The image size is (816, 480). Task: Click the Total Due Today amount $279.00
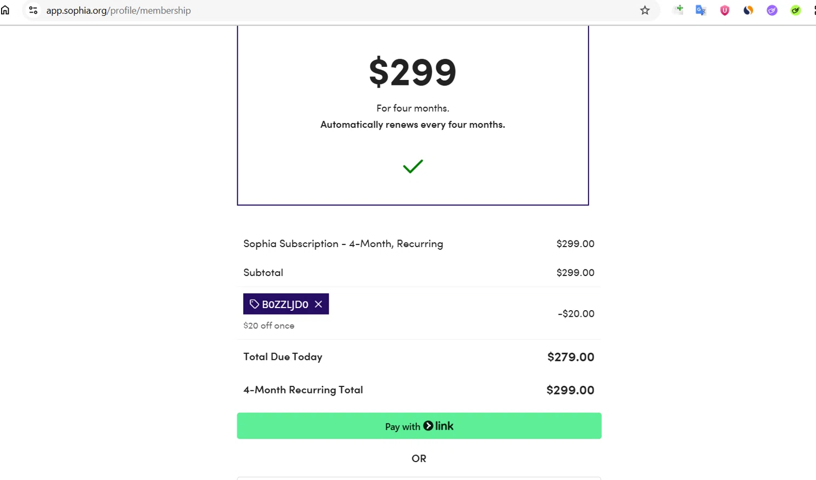click(x=570, y=357)
